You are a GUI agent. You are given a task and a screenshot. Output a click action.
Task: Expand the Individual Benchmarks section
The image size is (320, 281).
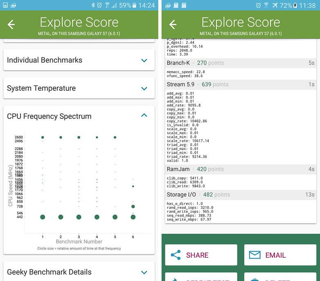[79, 60]
